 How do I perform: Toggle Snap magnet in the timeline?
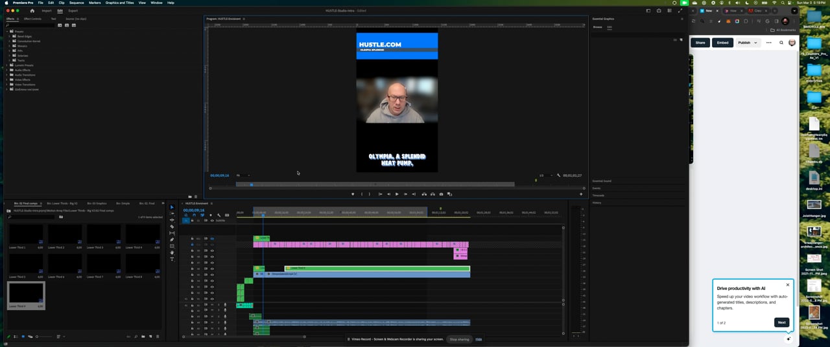click(x=194, y=215)
